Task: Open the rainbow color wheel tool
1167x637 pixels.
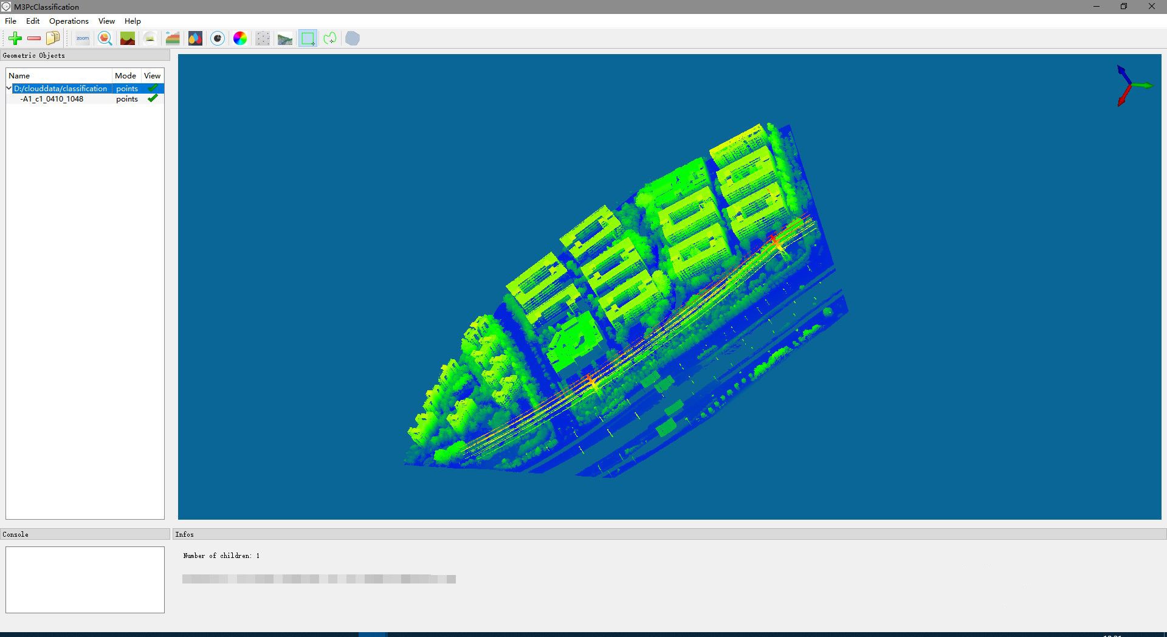Action: (240, 38)
